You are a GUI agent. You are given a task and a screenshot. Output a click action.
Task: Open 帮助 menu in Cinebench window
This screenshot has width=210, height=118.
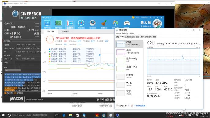[10, 7]
